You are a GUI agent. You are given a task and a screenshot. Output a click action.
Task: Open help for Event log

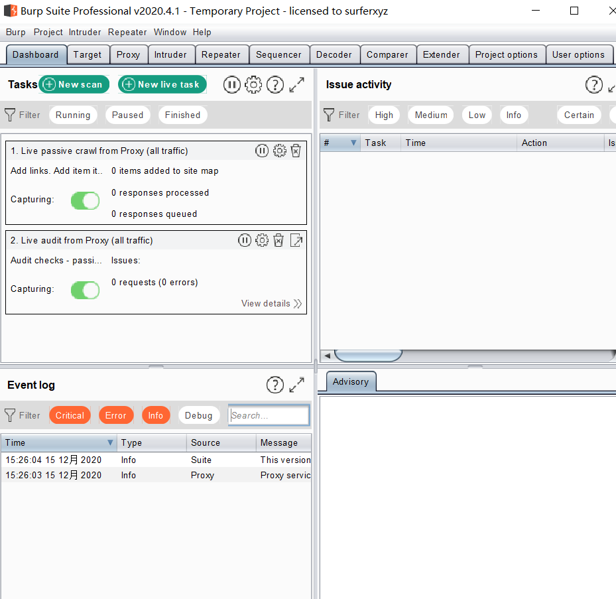click(275, 385)
